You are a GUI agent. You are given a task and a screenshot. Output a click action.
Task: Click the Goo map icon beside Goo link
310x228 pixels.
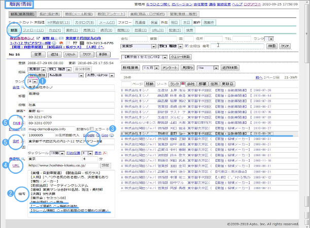coord(112,135)
